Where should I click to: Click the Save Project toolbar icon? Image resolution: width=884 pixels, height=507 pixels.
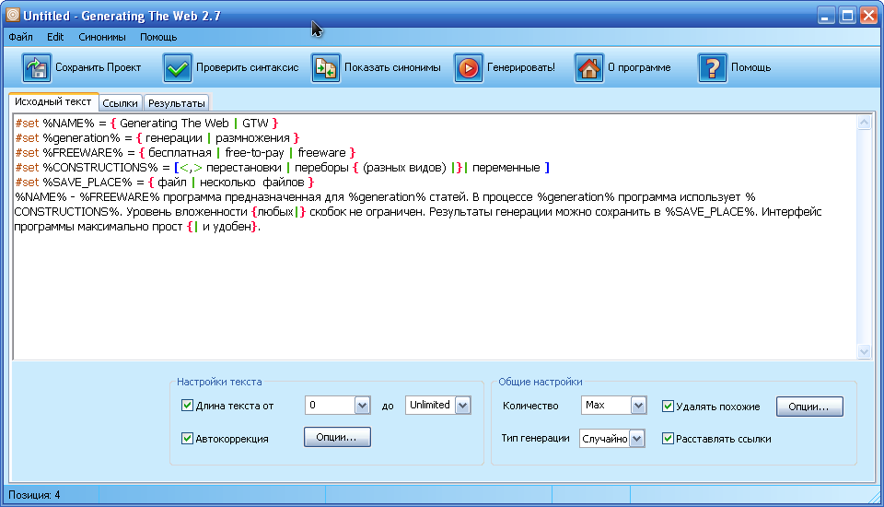click(37, 67)
